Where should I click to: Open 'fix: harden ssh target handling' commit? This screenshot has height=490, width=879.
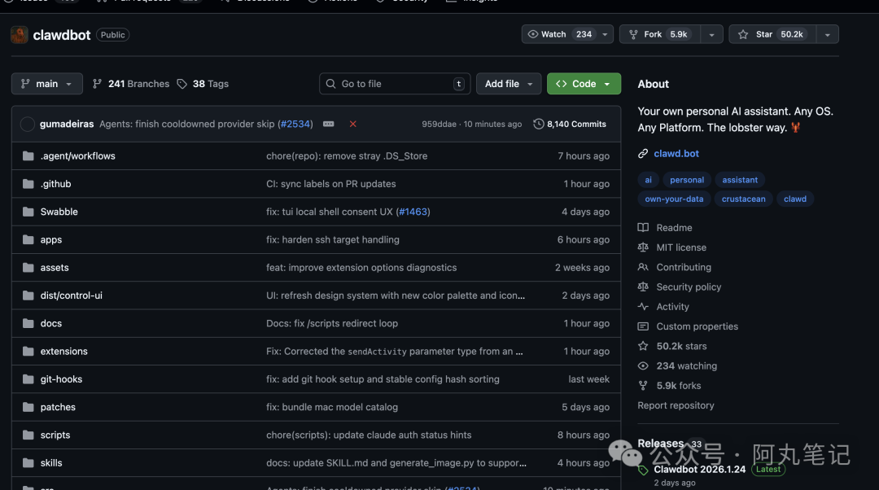point(332,240)
